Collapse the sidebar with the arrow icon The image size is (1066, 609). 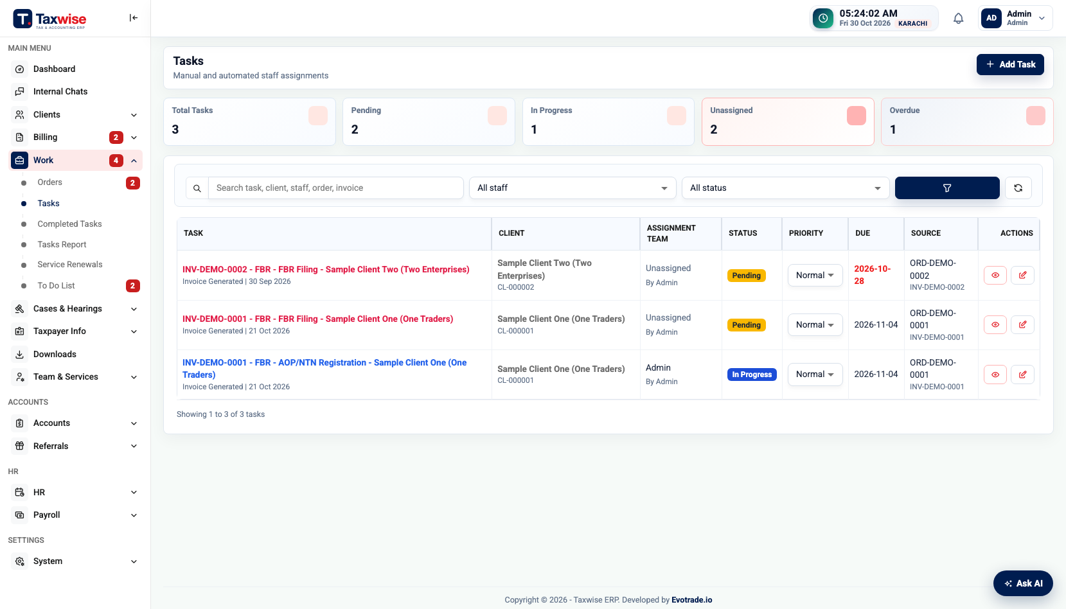(x=134, y=18)
